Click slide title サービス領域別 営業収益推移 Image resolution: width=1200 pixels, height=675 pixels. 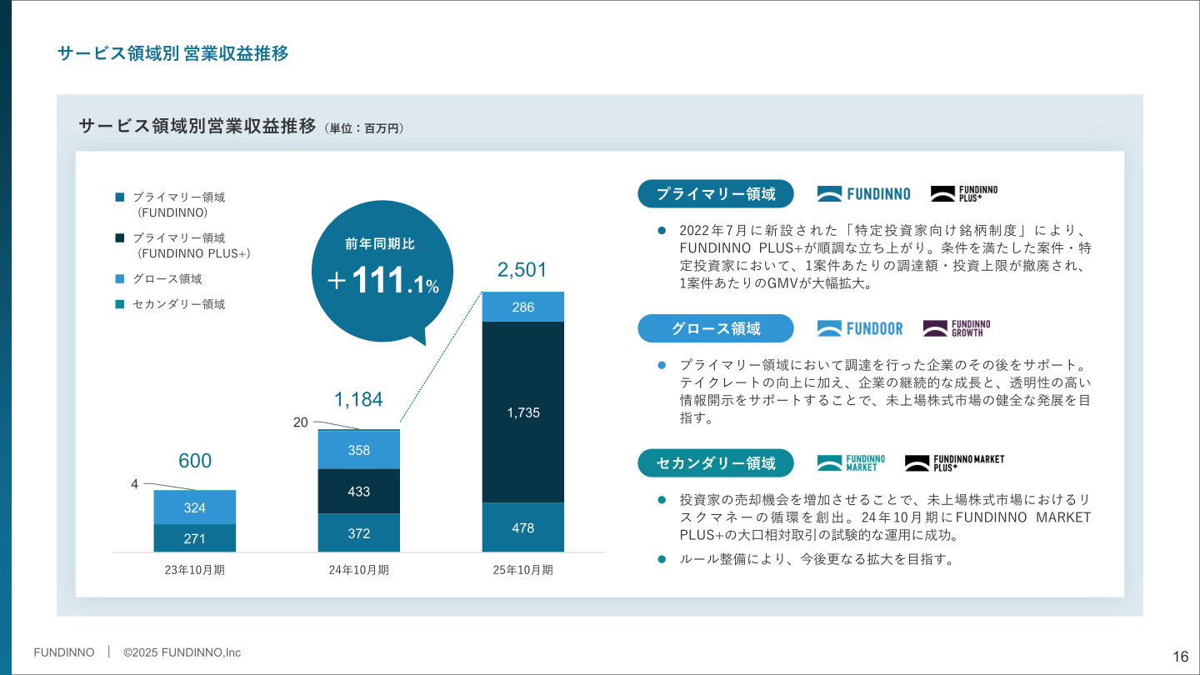coord(173,53)
